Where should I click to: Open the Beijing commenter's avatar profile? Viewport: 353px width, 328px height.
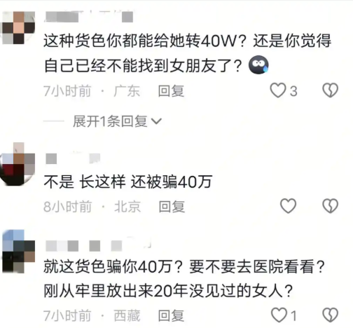point(18,164)
